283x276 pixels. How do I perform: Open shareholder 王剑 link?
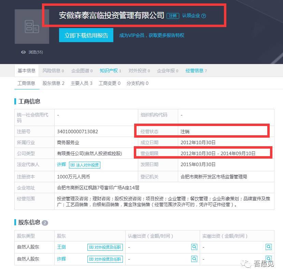pyautogui.click(x=61, y=247)
